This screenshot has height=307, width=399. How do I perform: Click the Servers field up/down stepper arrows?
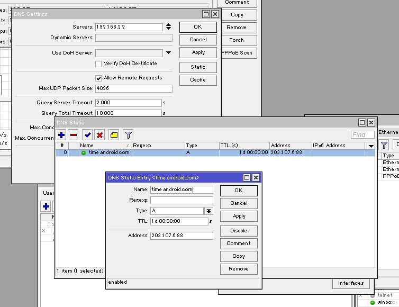tap(168, 27)
